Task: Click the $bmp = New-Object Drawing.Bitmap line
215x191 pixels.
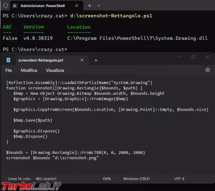Action: 89,93
